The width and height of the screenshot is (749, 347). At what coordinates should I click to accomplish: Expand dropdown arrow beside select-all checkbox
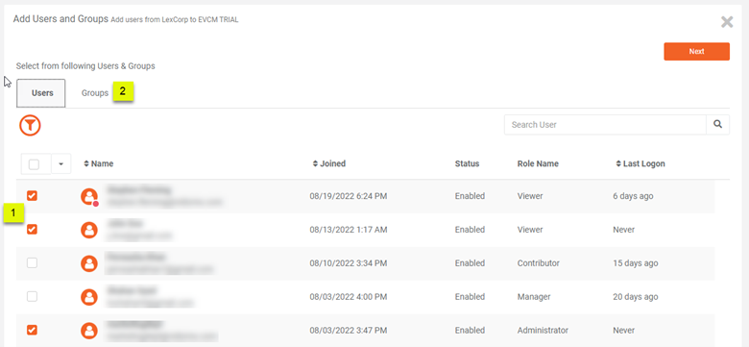(x=60, y=164)
